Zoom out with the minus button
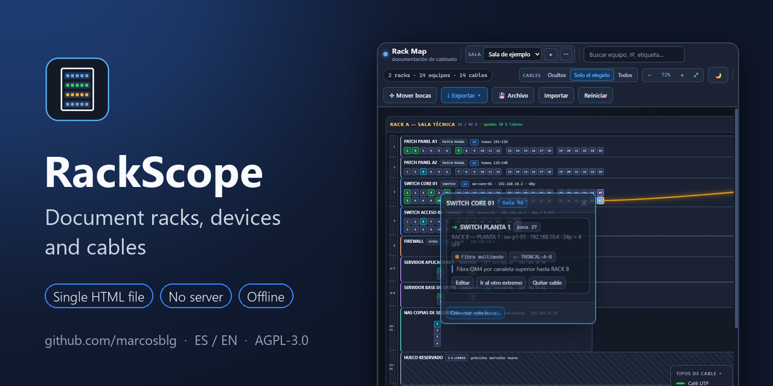 (x=650, y=75)
